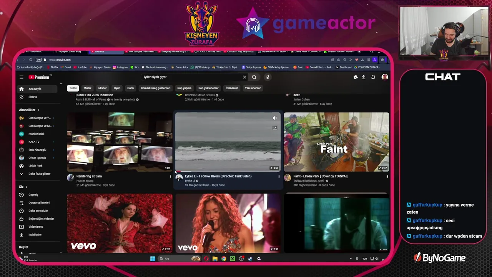The image size is (492, 277).
Task: Toggle the browser VPN badge
Action: [38, 60]
